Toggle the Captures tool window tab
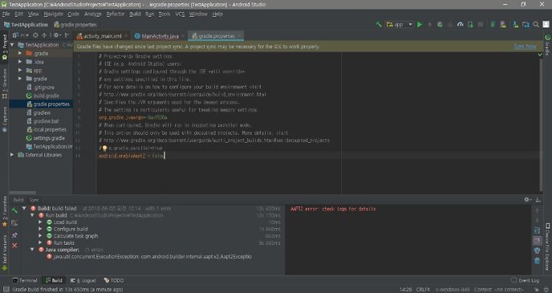 click(x=5, y=119)
